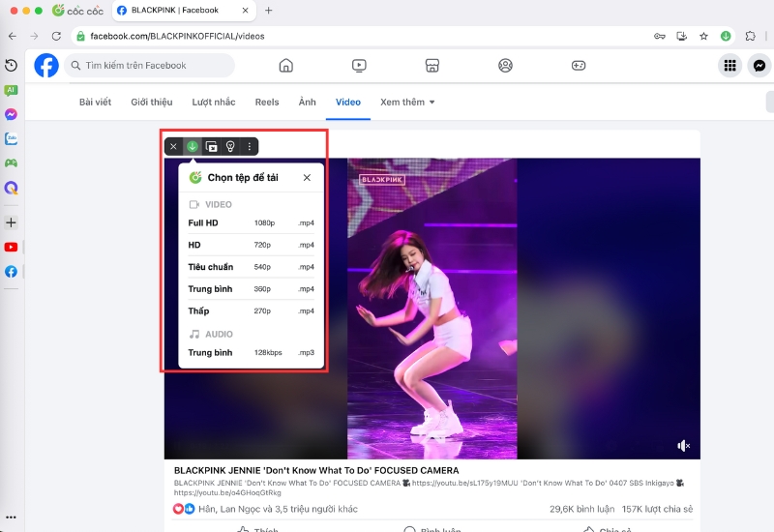Open the extensions puzzle icon
Screen dimensions: 774x532
click(751, 36)
